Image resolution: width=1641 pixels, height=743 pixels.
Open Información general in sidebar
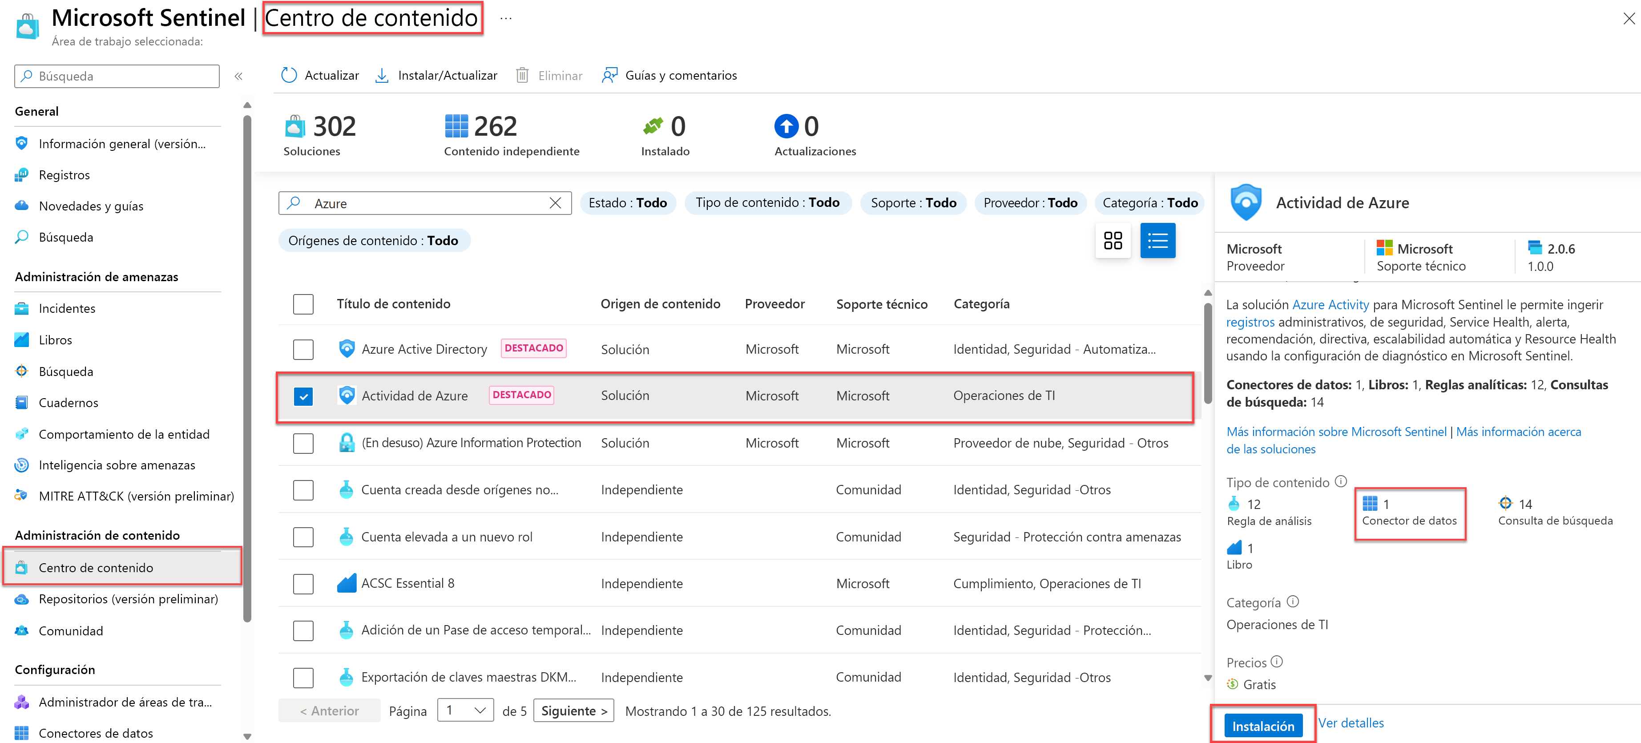pyautogui.click(x=122, y=143)
